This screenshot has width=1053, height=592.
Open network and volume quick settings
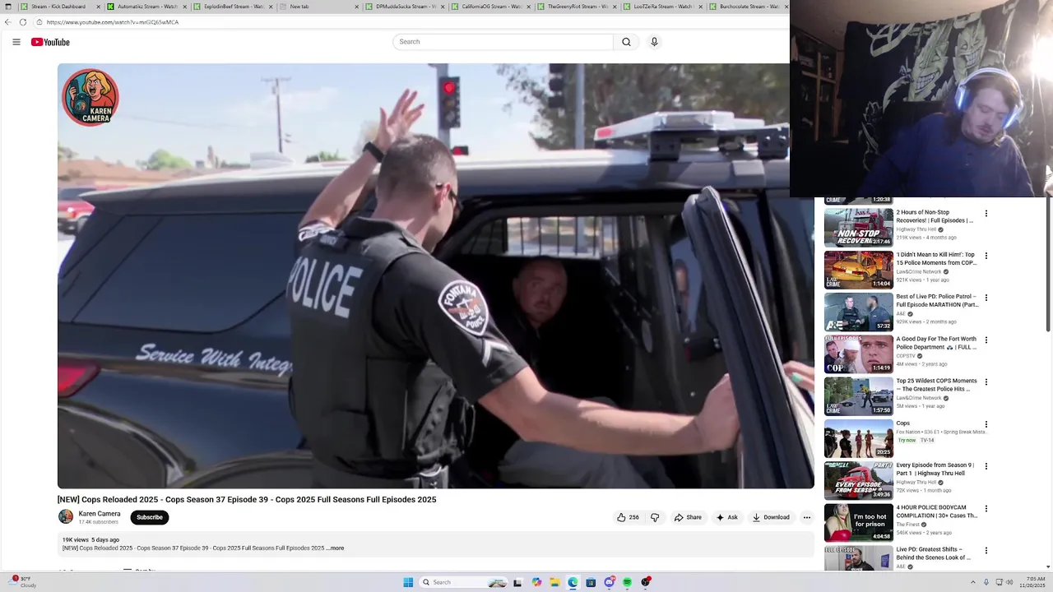(1004, 582)
